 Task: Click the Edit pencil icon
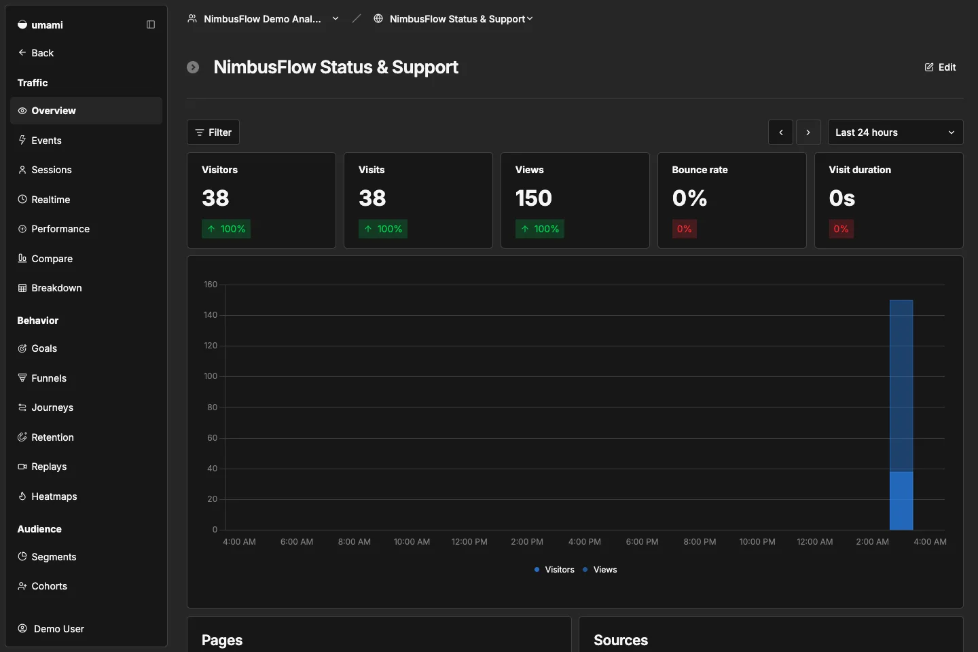tap(929, 67)
